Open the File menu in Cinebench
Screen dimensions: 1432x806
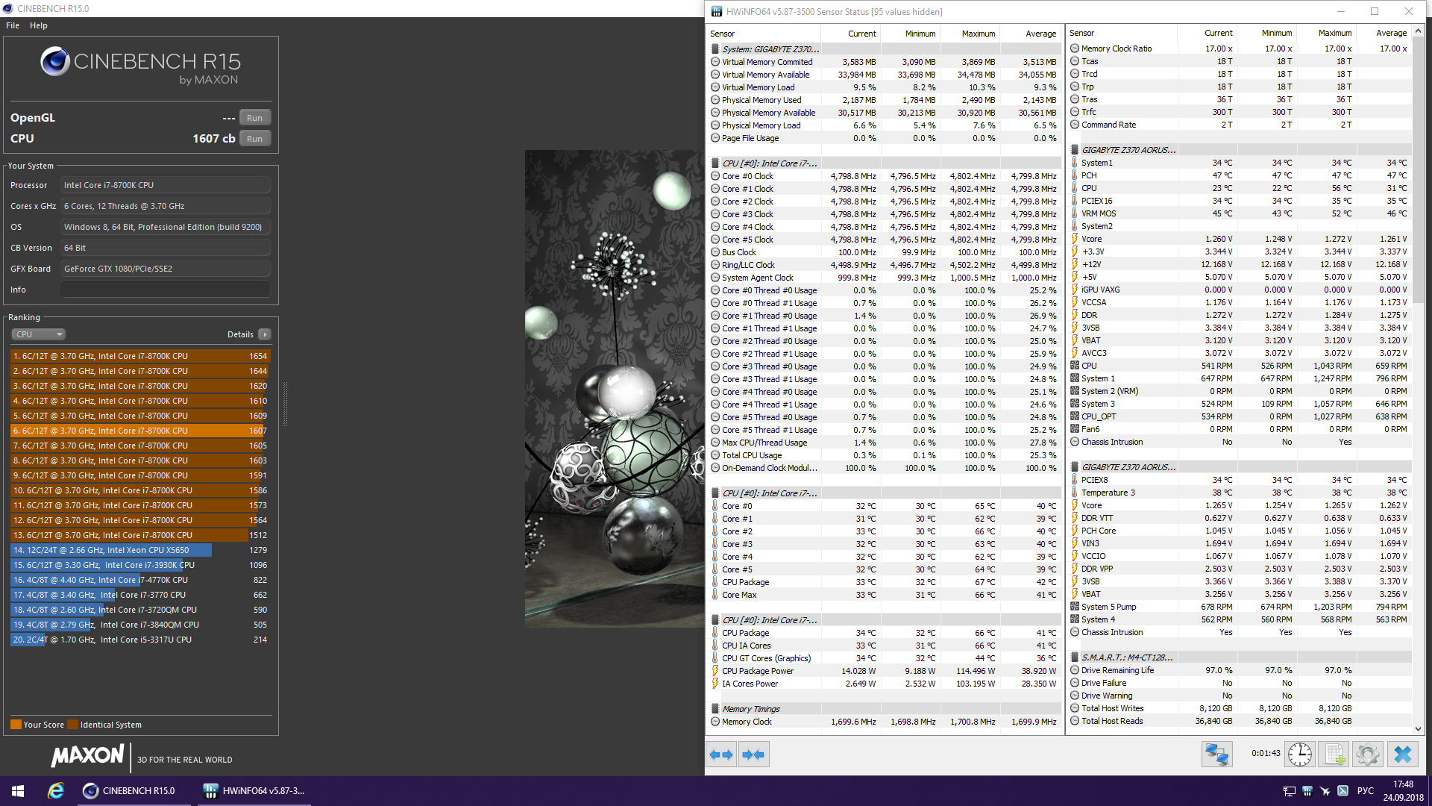pos(13,25)
